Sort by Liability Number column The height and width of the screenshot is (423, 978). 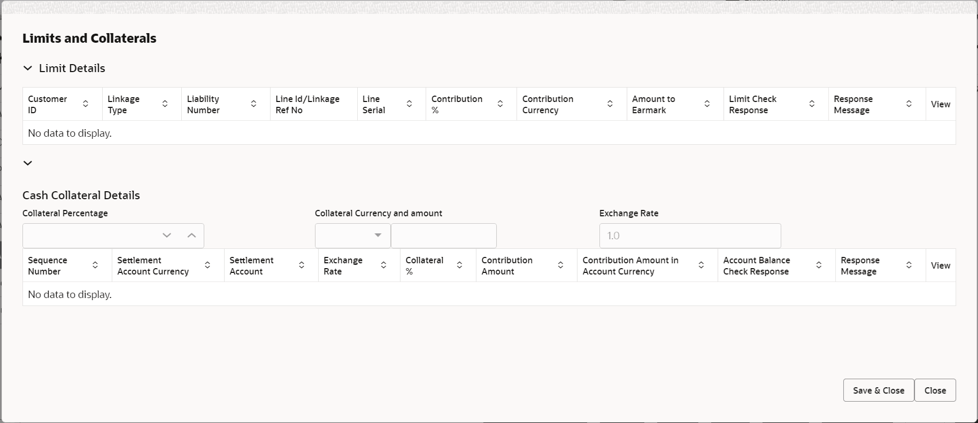point(253,104)
